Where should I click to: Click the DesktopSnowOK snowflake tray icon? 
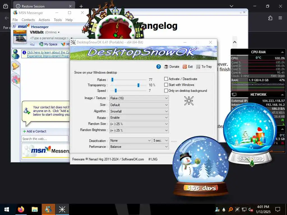[237, 209]
